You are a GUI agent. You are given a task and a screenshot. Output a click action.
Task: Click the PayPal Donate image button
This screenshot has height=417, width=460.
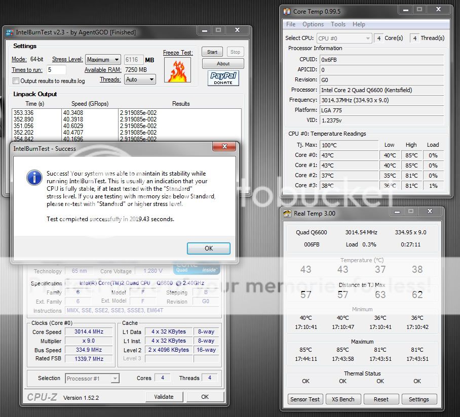(x=223, y=78)
